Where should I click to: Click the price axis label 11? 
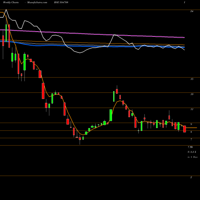pyautogui.click(x=192, y=109)
